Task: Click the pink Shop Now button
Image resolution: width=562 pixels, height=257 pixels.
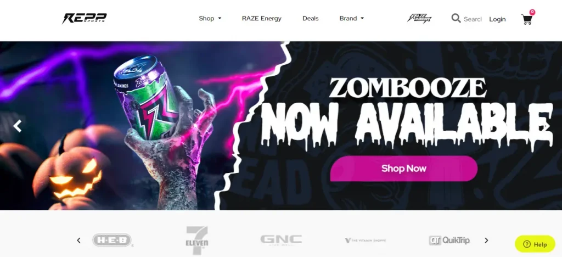Action: 404,169
